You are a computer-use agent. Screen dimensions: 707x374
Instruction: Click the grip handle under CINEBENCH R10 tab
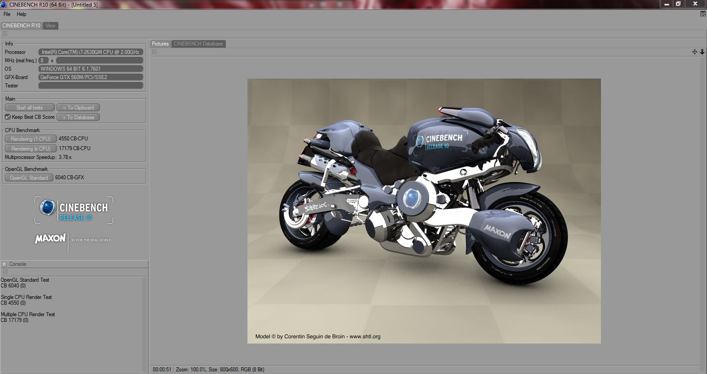click(x=5, y=34)
